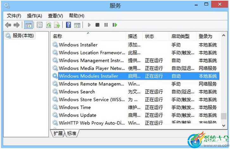The height and width of the screenshot is (149, 230).
Task: Click gear icon of Windows Remote Management row
Action: [55, 84]
